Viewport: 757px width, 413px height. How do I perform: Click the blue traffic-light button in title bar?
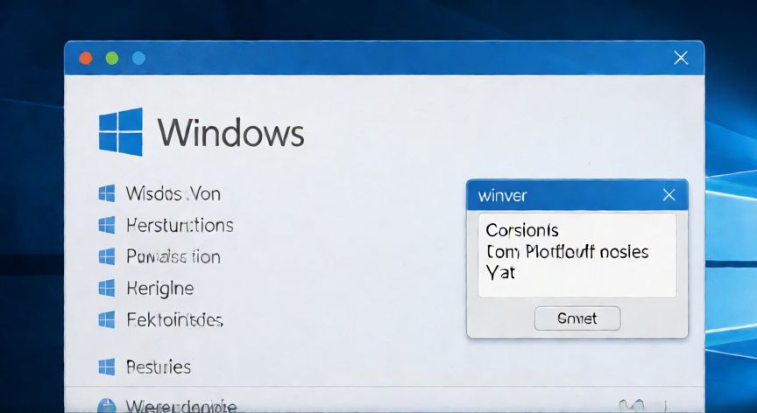click(138, 59)
